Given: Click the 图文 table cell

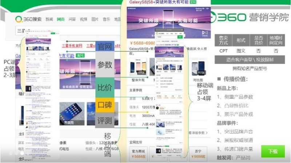Looking at the screenshot, I should click(x=241, y=51).
